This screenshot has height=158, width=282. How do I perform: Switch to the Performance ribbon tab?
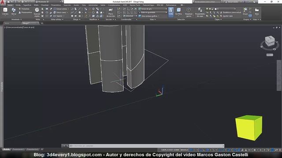(x=171, y=5)
